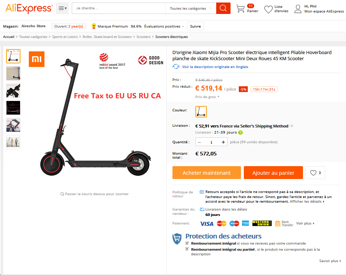Open the shopping cart Panier icon
346x275 pixels.
240,9
